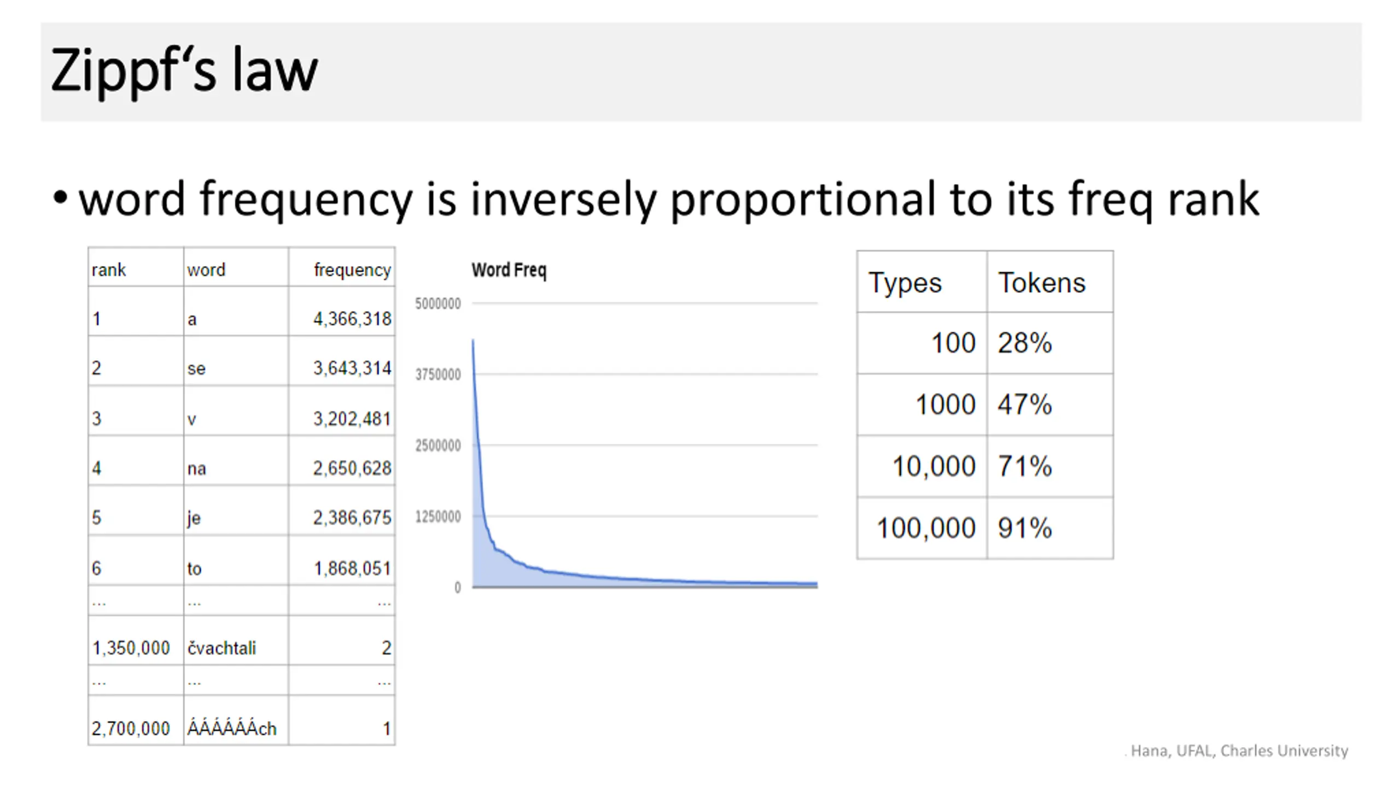This screenshot has width=1400, height=787.
Task: Click the 47% tokens cell
Action: (1024, 405)
